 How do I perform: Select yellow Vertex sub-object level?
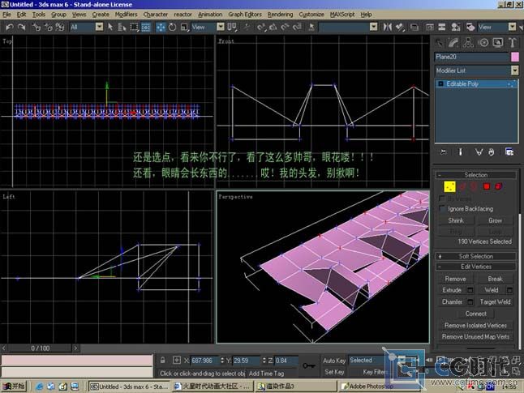(449, 186)
